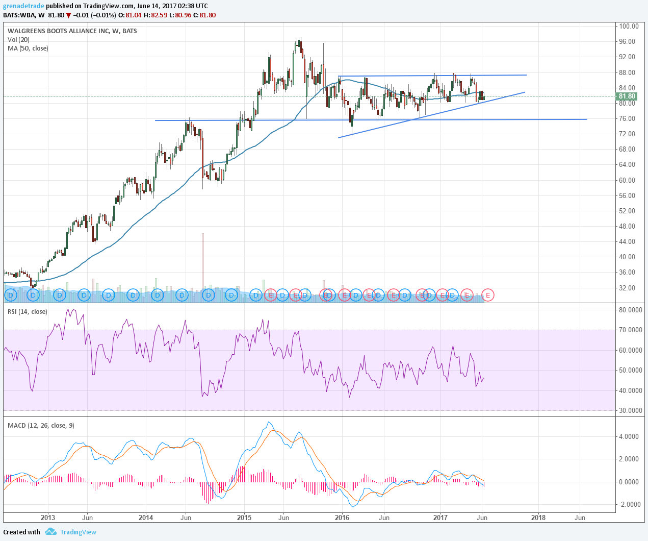Screen dimensions: 648x541
Task: Select the MA (50, close) indicator label
Action: [28, 48]
